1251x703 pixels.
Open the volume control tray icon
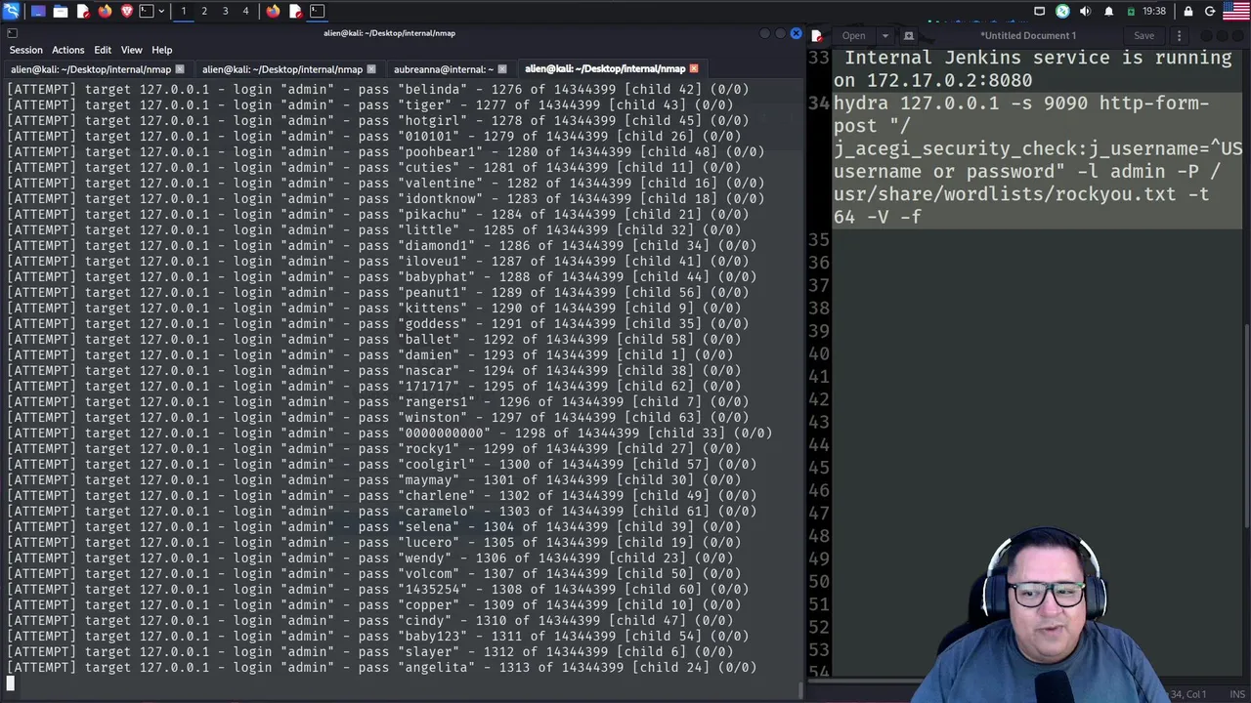tap(1085, 11)
